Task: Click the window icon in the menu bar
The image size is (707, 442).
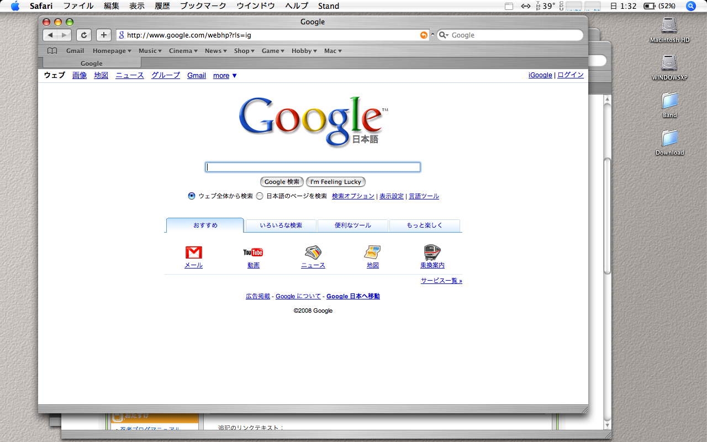Action: pyautogui.click(x=509, y=6)
